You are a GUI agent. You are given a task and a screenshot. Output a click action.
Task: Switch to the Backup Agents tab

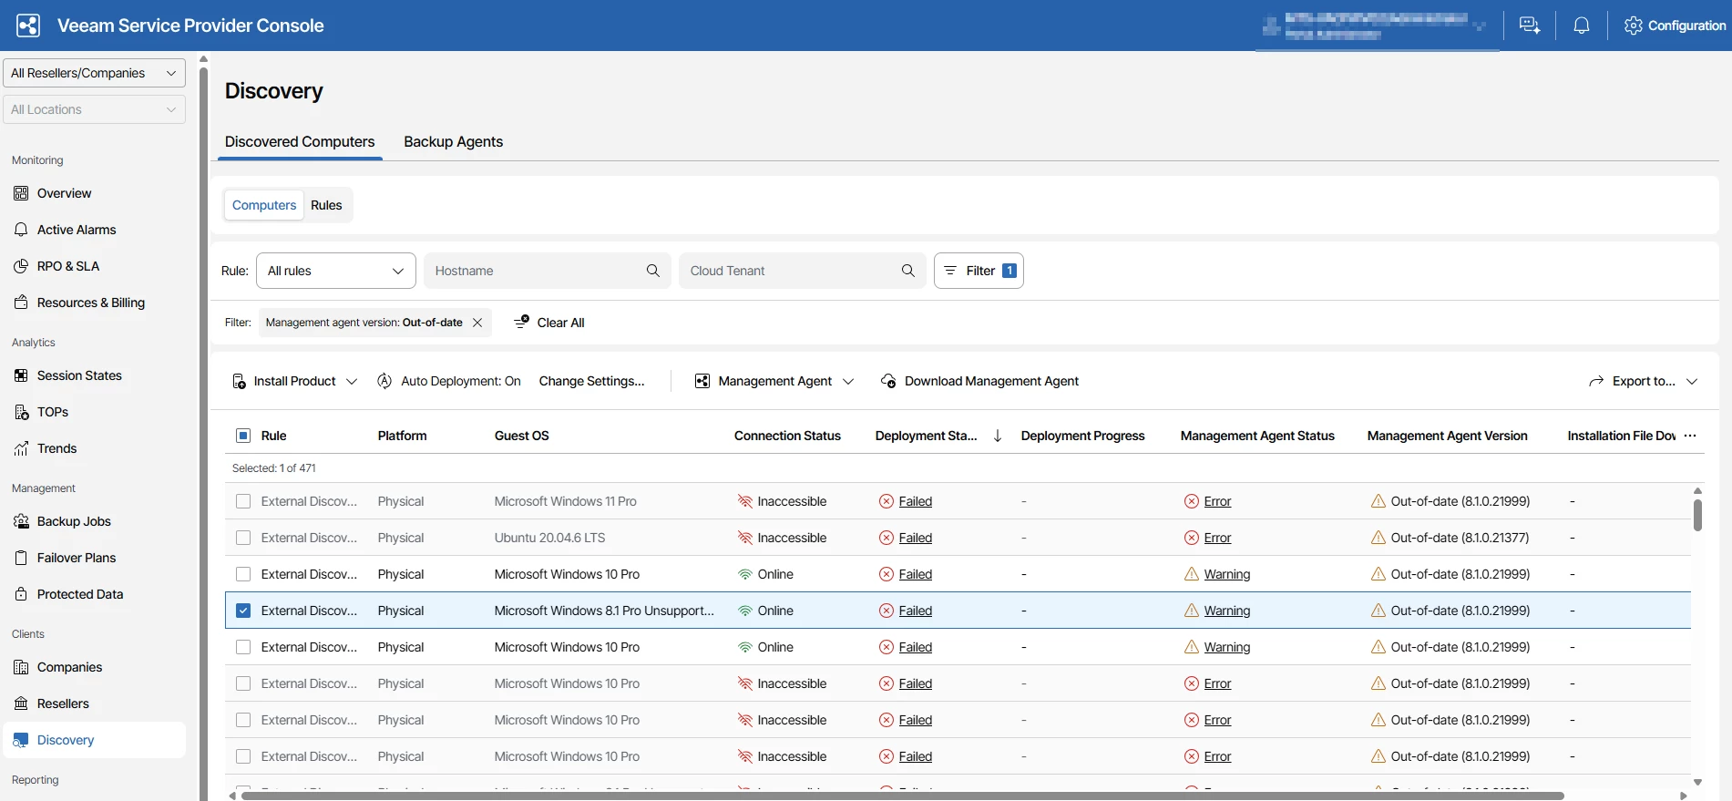453,142
